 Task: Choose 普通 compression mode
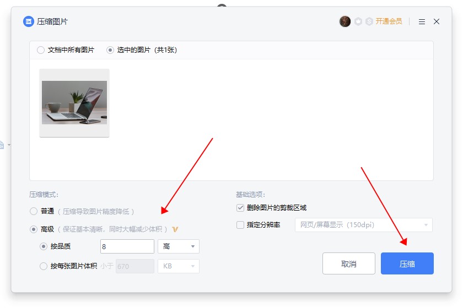click(34, 211)
